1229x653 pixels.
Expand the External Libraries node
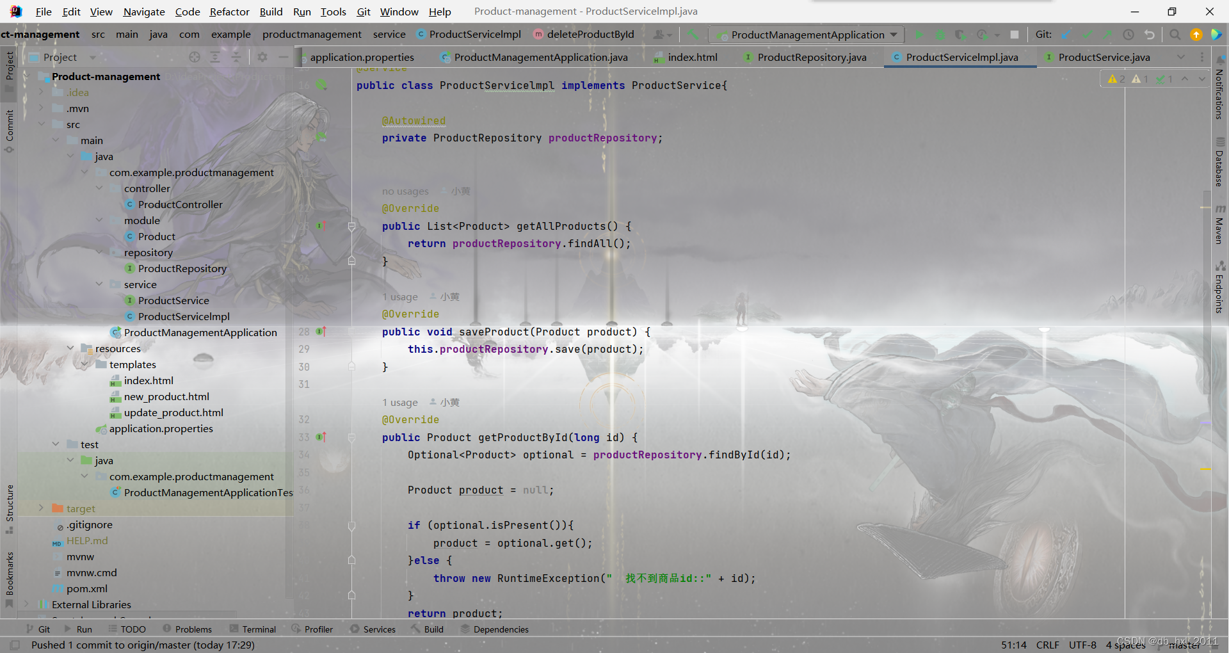[27, 604]
